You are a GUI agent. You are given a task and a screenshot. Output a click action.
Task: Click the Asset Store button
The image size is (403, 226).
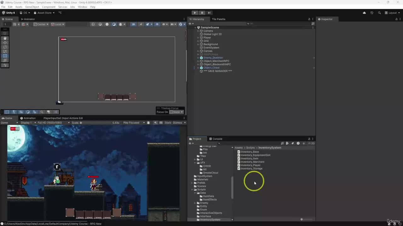coord(44,13)
